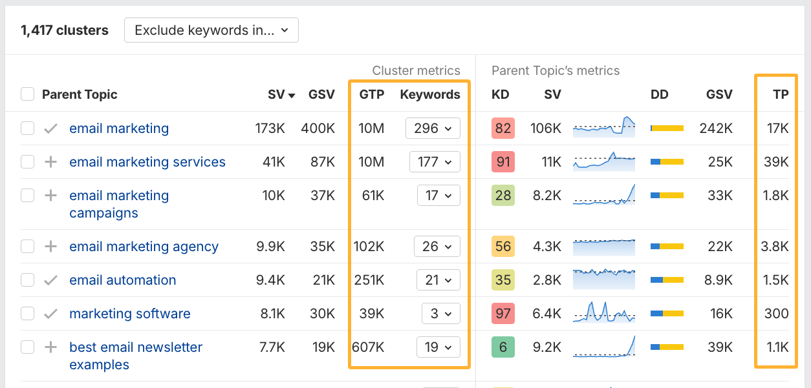
Task: Click the checkmark icon beside email marketing
Action: 50,128
